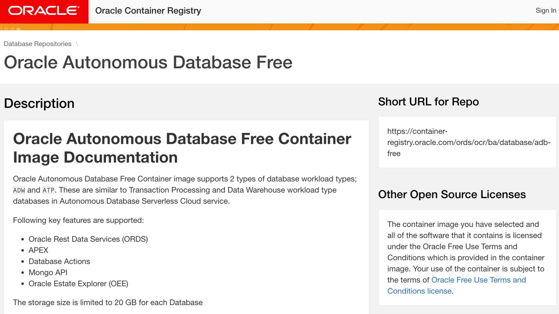This screenshot has width=559, height=314.
Task: Click the Mongo API list item
Action: [x=48, y=272]
